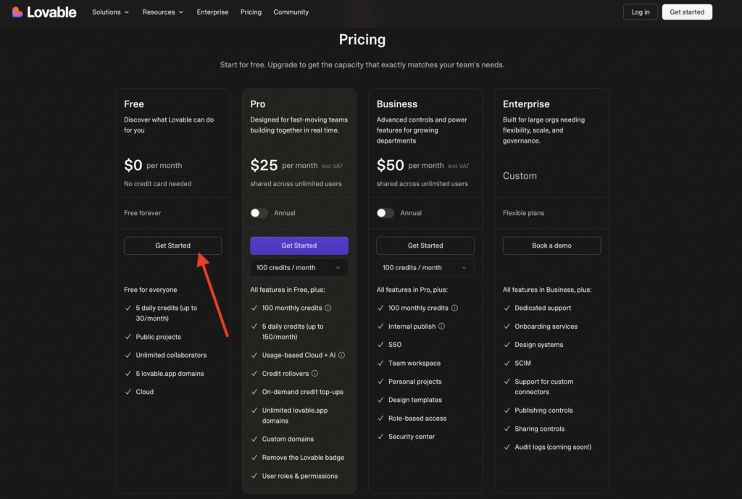The height and width of the screenshot is (499, 742).
Task: Select the Pro plan title
Action: [258, 104]
